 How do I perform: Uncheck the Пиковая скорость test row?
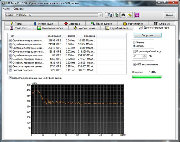(x=10, y=70)
